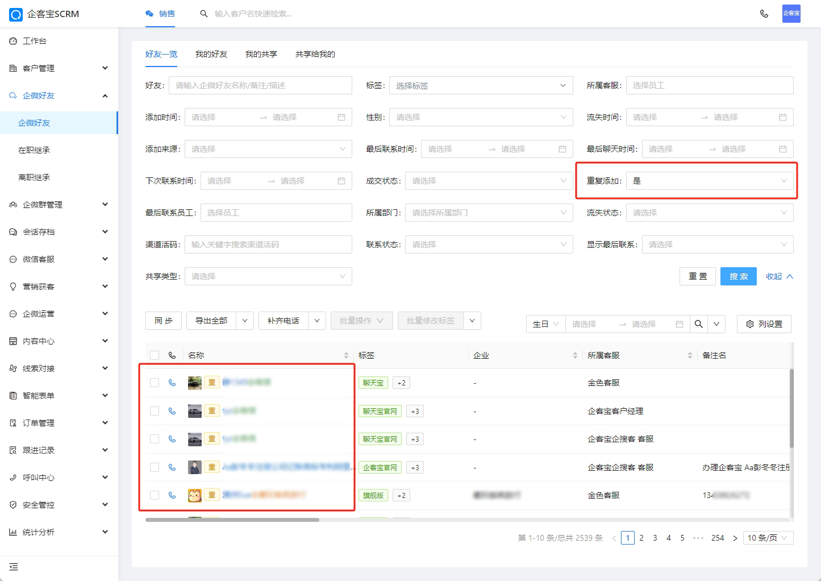The width and height of the screenshot is (821, 581).
Task: Check the third row with 聊天宝官网 tag
Action: pyautogui.click(x=155, y=439)
